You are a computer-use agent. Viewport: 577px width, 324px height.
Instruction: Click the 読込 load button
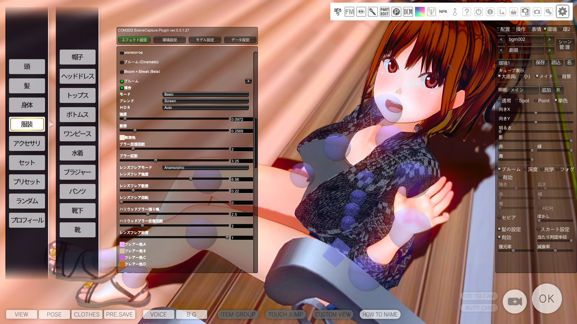click(x=556, y=62)
